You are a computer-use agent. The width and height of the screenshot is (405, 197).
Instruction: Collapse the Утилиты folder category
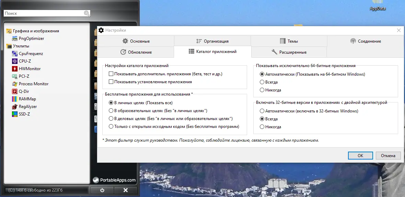(x=18, y=46)
